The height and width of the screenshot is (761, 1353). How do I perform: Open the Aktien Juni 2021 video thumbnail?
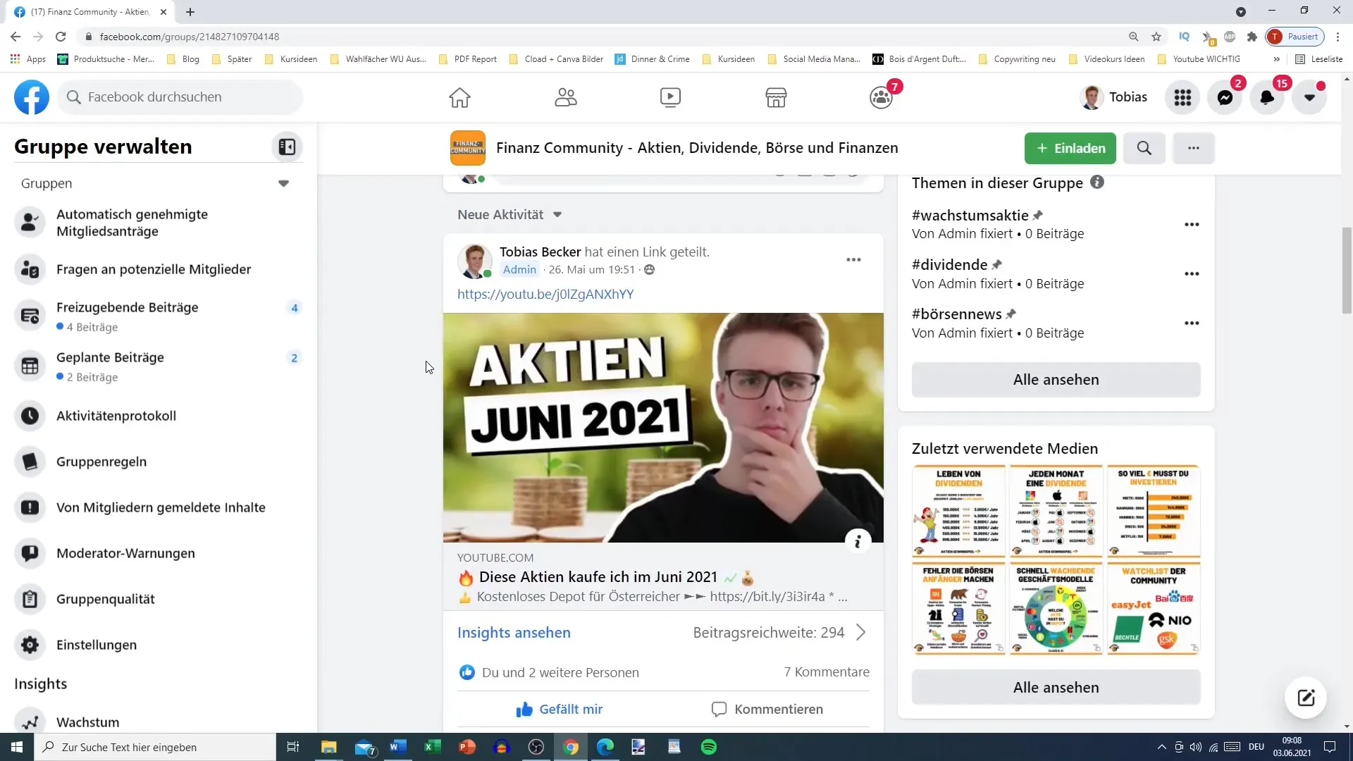[x=663, y=428]
